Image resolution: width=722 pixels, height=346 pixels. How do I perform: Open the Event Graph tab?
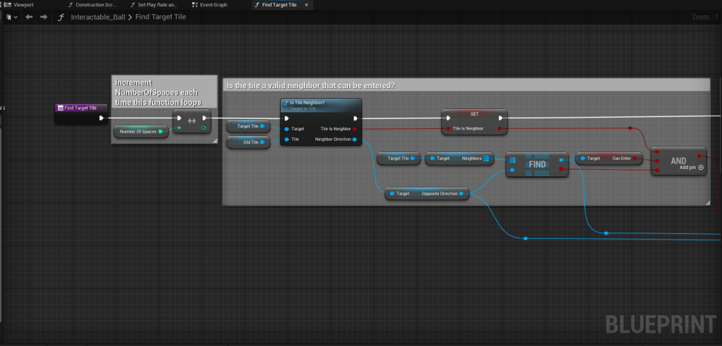pos(213,4)
